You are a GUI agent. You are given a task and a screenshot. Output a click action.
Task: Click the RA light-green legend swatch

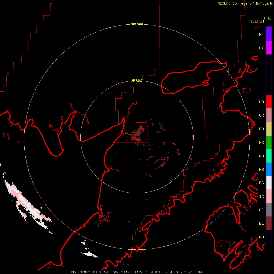(x=269, y=156)
